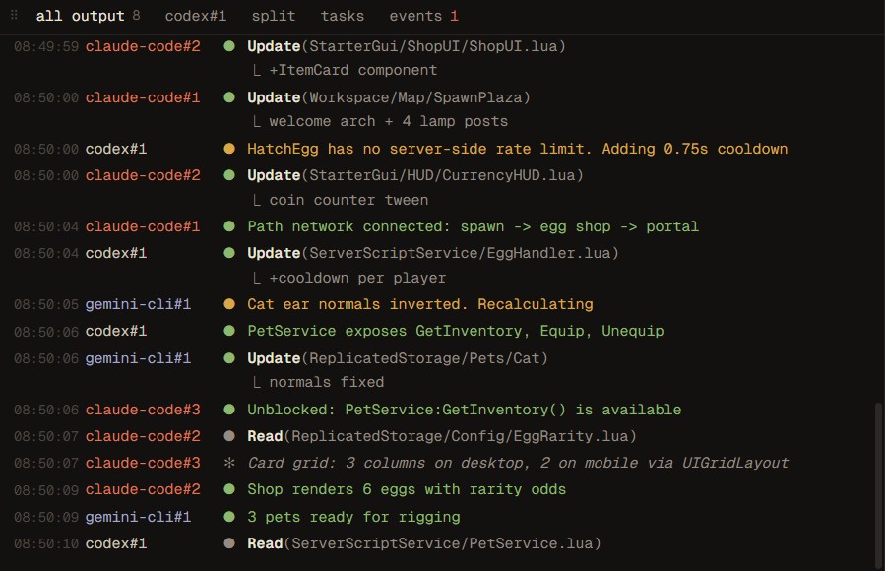Click the Cat ear normals inverted message
Screen dimensions: 885x571
tap(420, 304)
